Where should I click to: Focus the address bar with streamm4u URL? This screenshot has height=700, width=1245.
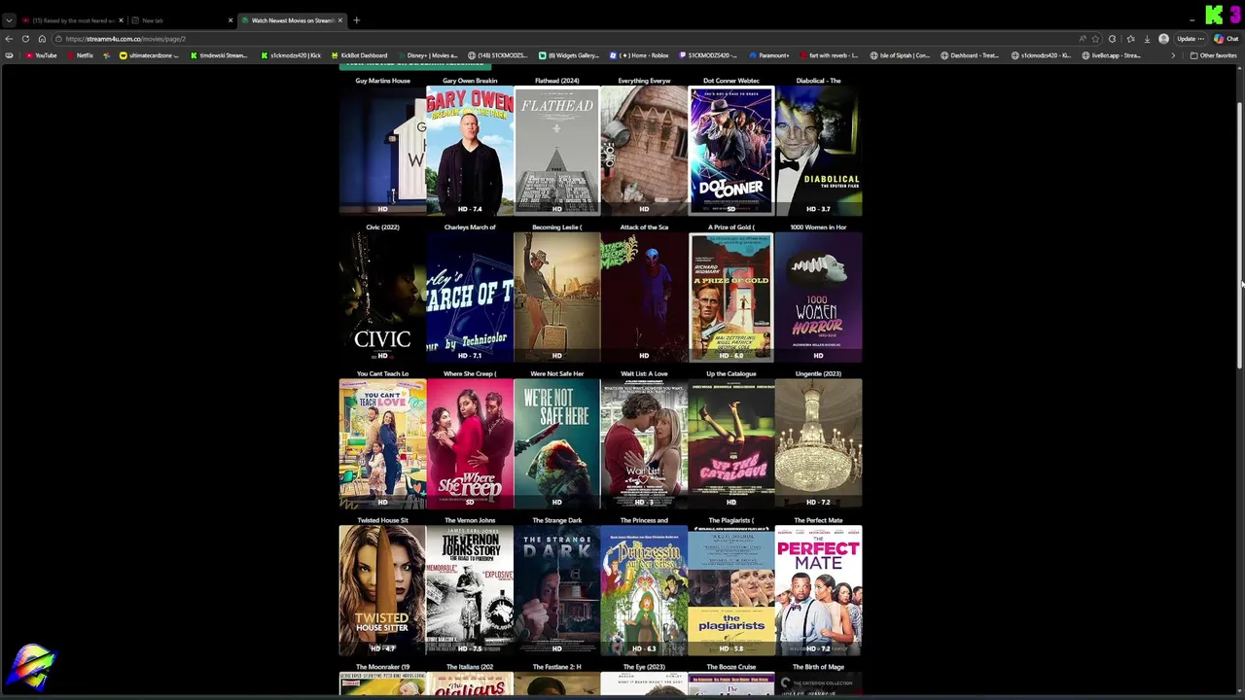(564, 39)
